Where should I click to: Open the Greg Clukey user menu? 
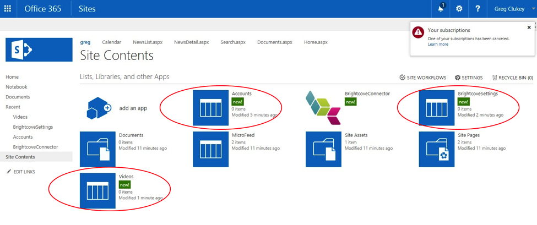click(x=509, y=9)
